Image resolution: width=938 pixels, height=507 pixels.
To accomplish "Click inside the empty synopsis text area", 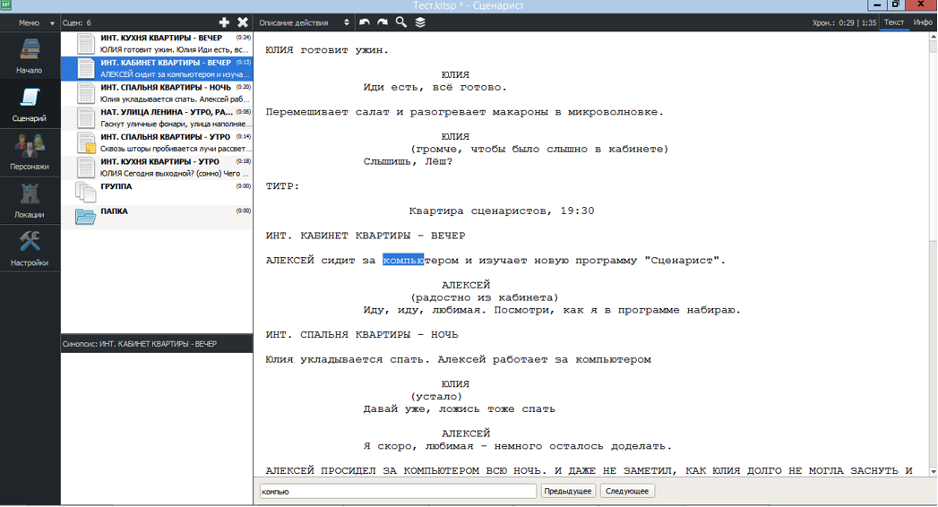I will tap(157, 428).
